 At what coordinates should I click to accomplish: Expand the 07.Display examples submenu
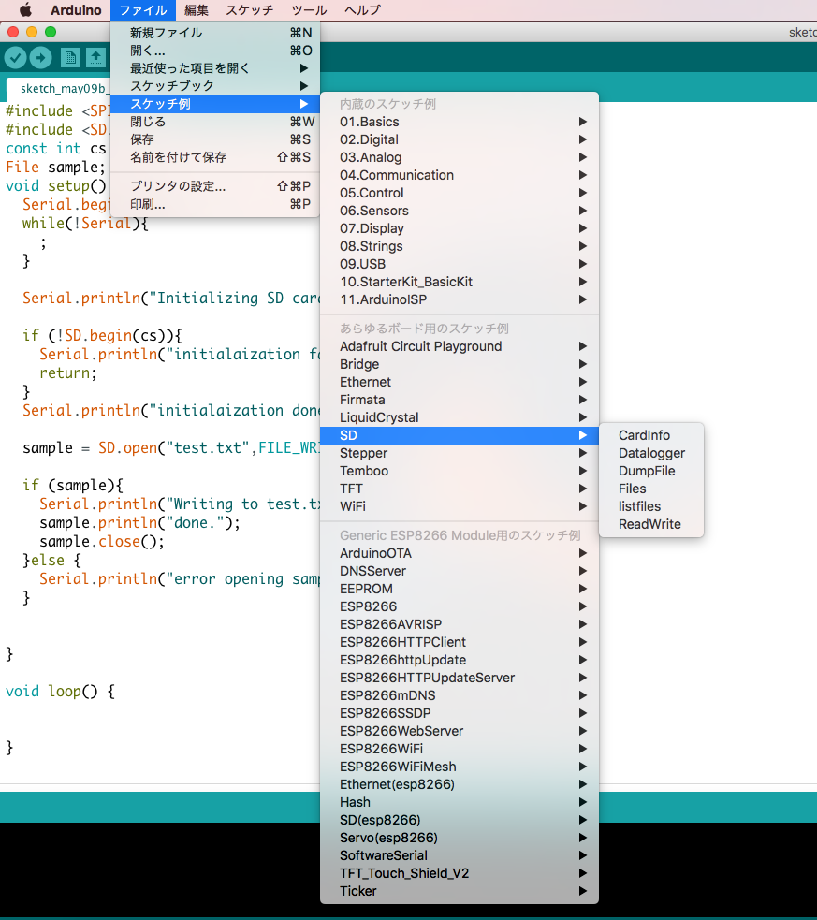tap(460, 228)
